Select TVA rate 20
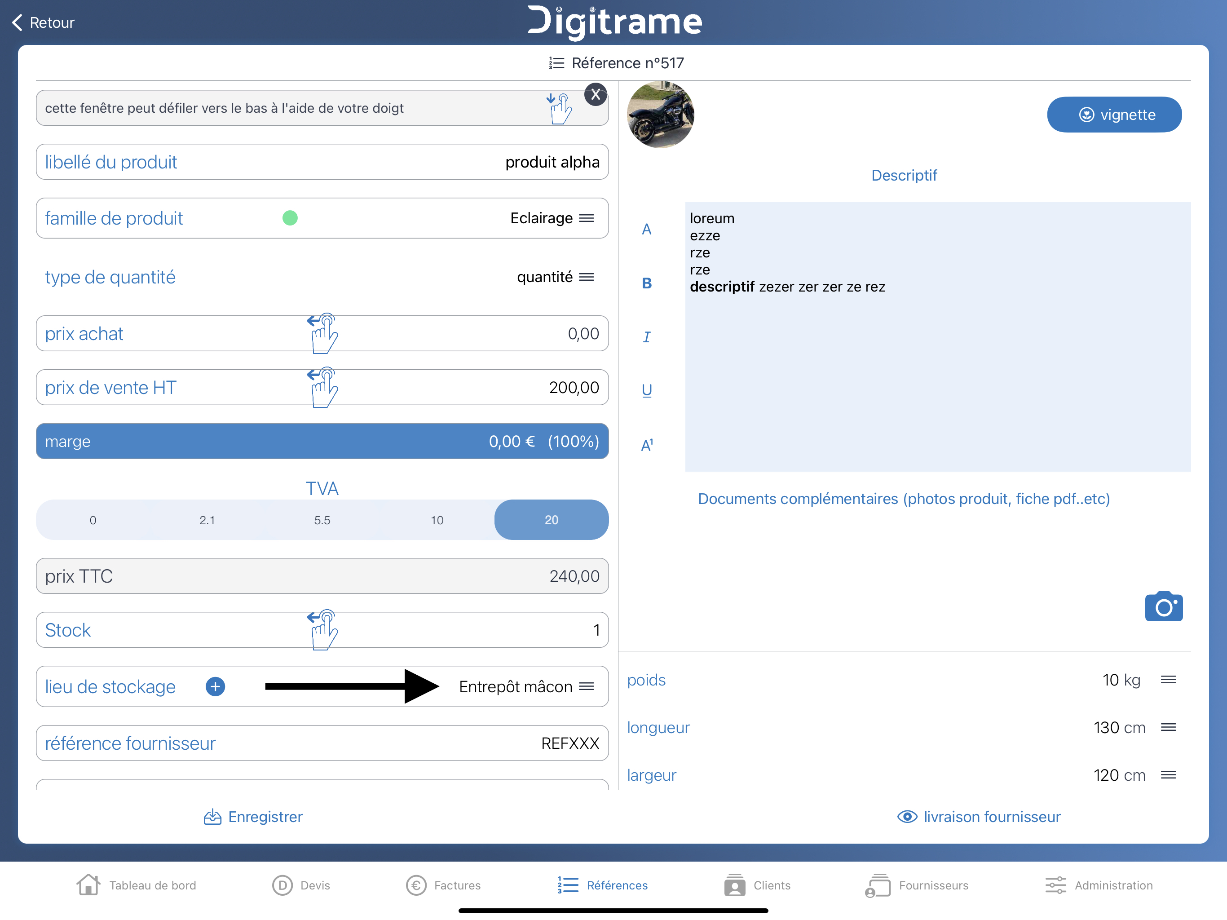Image resolution: width=1227 pixels, height=920 pixels. [551, 520]
